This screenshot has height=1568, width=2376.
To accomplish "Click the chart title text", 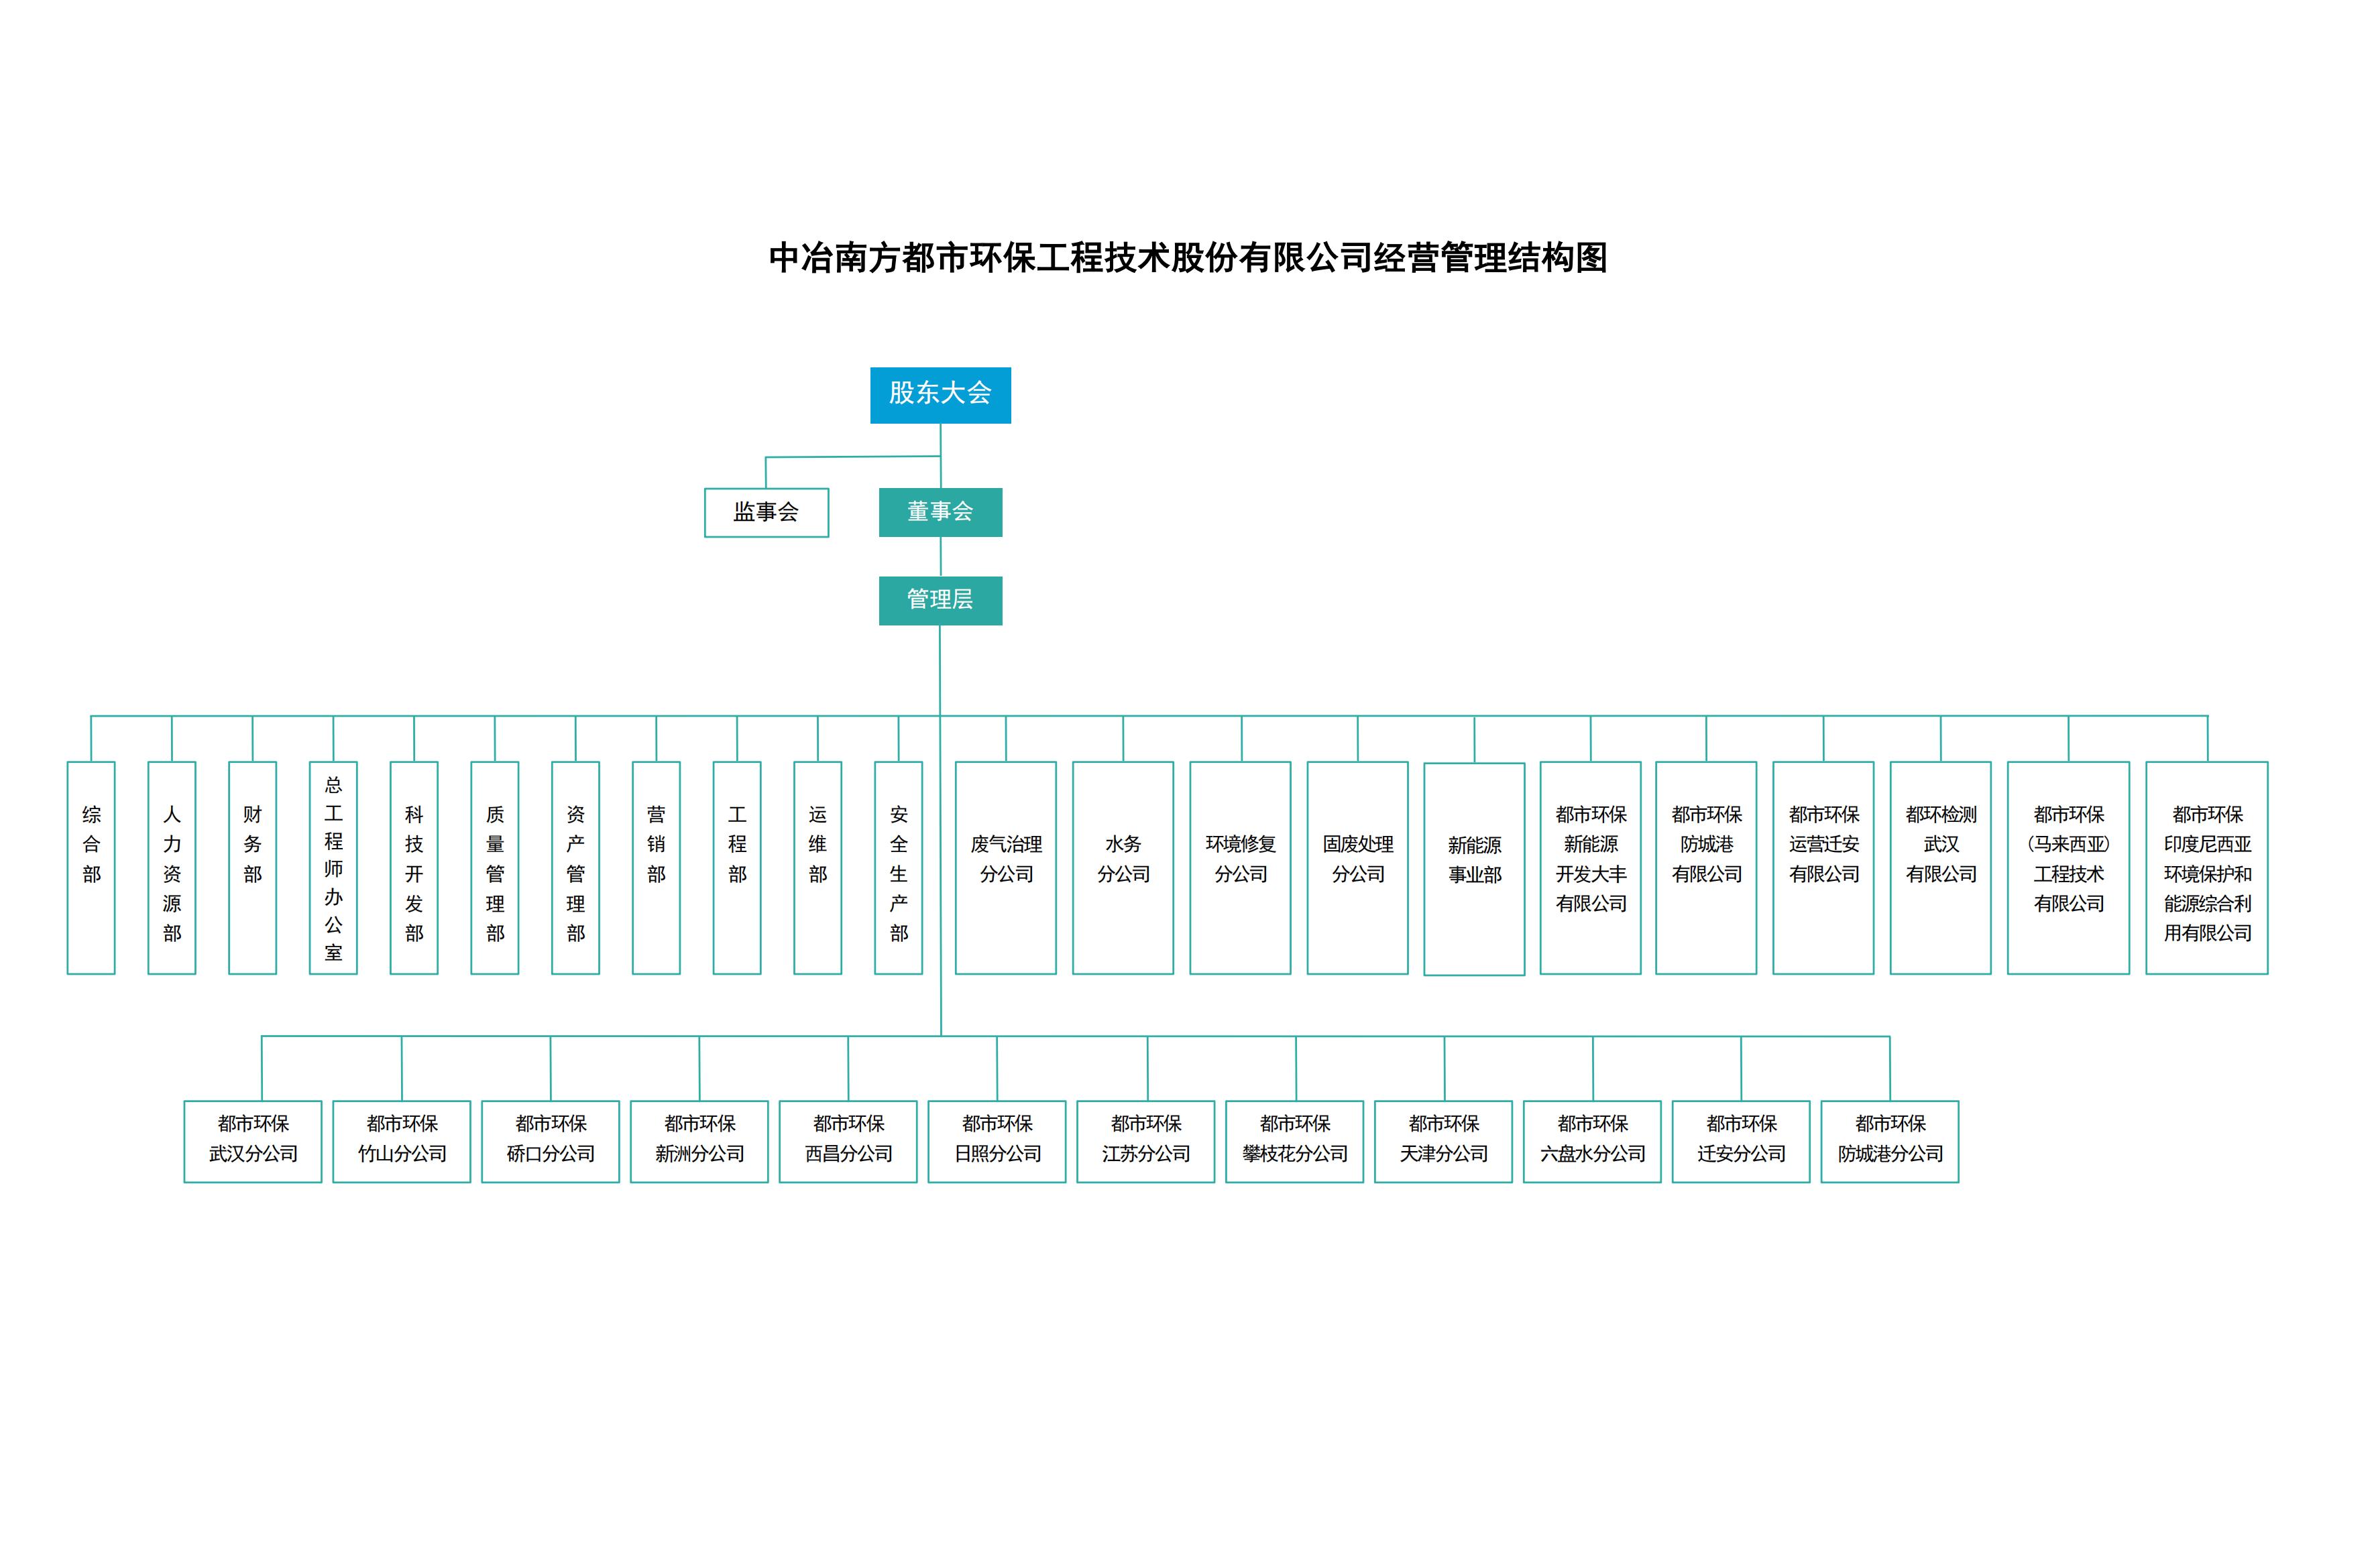I will point(1188,258).
